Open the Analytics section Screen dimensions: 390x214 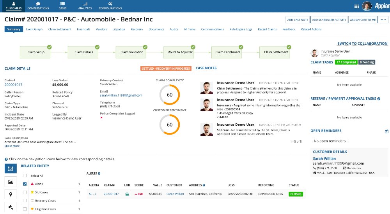tap(85, 6)
